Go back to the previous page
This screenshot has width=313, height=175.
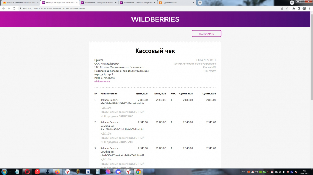pos(3,9)
